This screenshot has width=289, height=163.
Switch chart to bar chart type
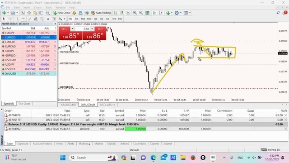point(116,13)
